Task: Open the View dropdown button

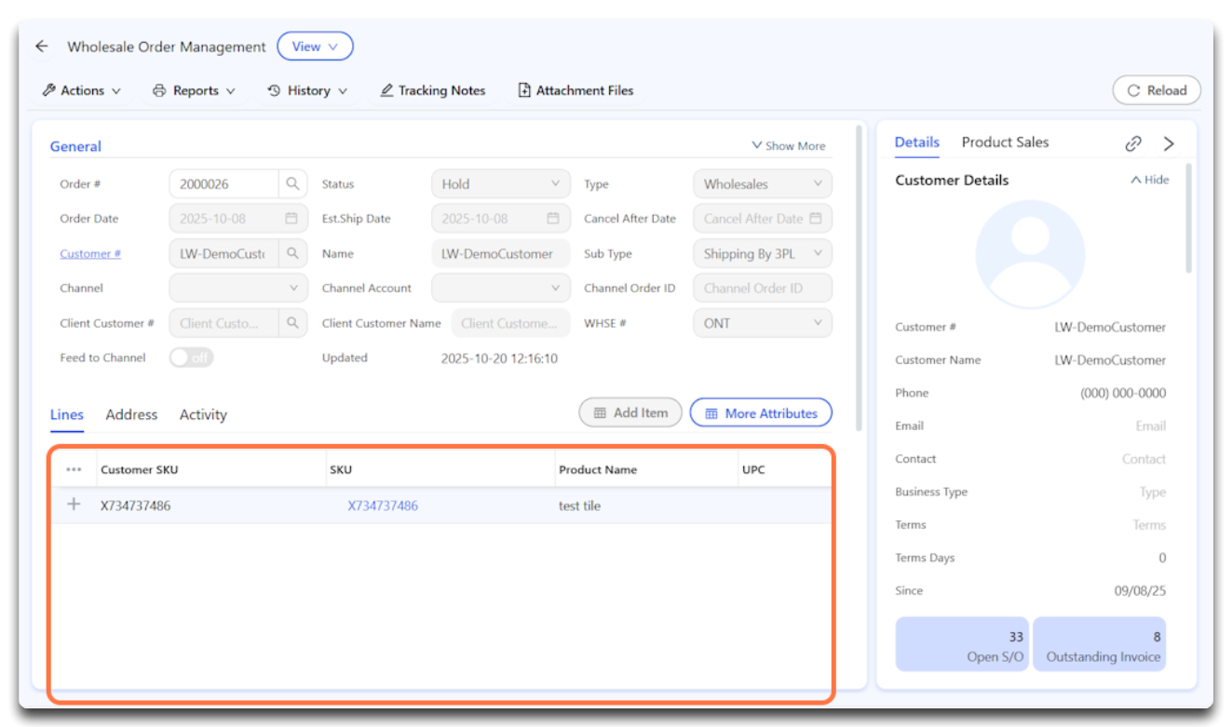Action: click(x=315, y=47)
